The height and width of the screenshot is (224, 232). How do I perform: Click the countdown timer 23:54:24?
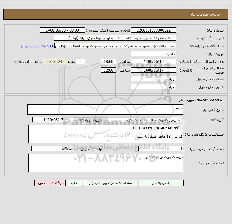pos(55,61)
